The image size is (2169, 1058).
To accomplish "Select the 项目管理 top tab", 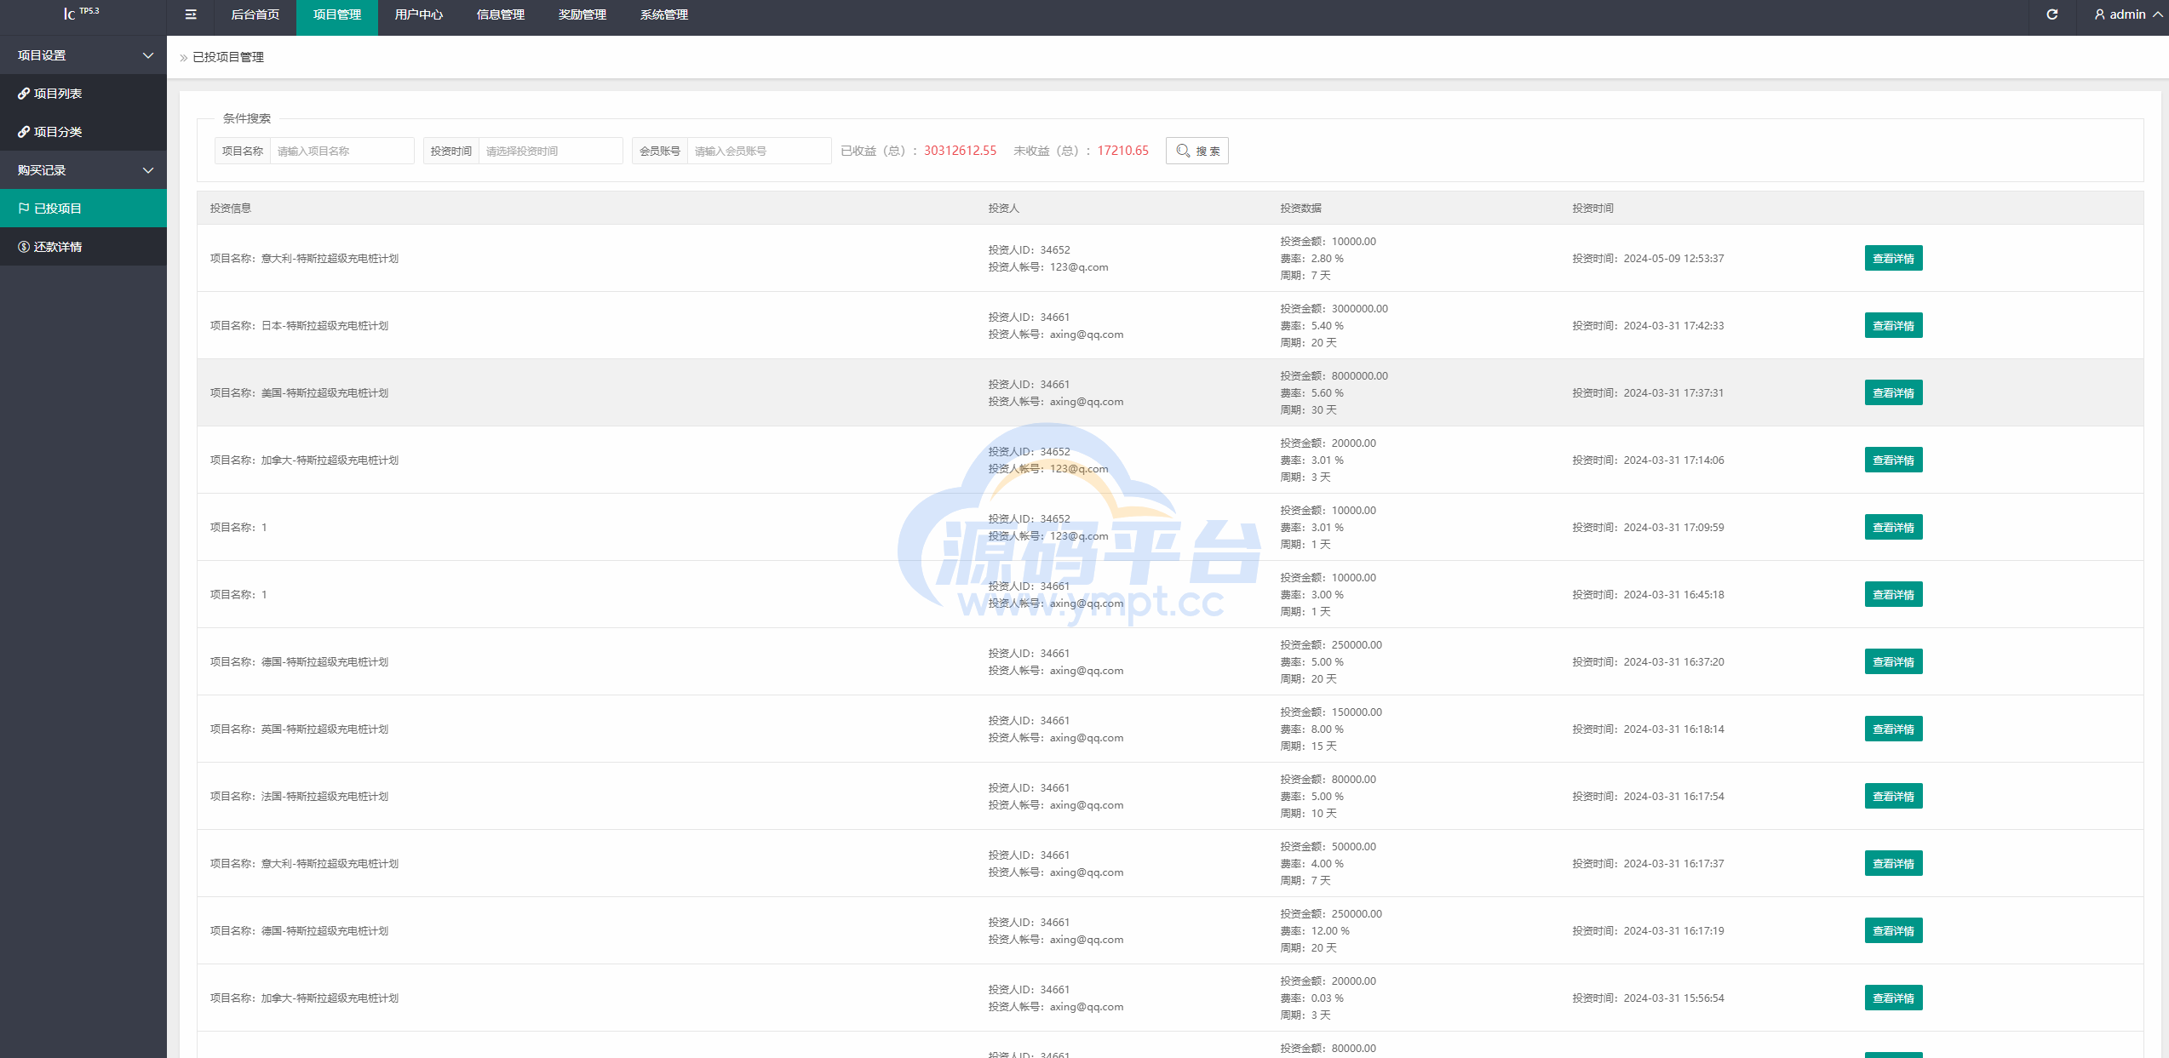I will (x=337, y=14).
